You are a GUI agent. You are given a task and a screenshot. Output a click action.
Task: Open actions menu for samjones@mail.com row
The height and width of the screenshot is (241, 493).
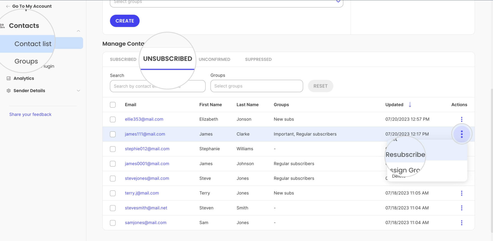462,223
